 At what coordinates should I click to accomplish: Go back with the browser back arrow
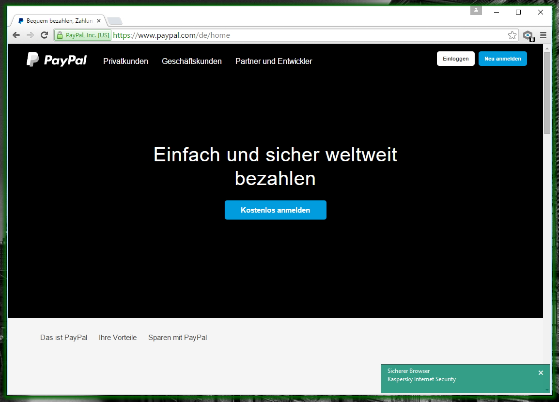pos(16,35)
